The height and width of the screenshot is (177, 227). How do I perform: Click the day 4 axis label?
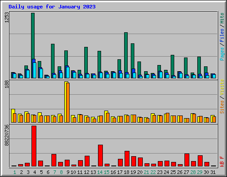coord(35,172)
